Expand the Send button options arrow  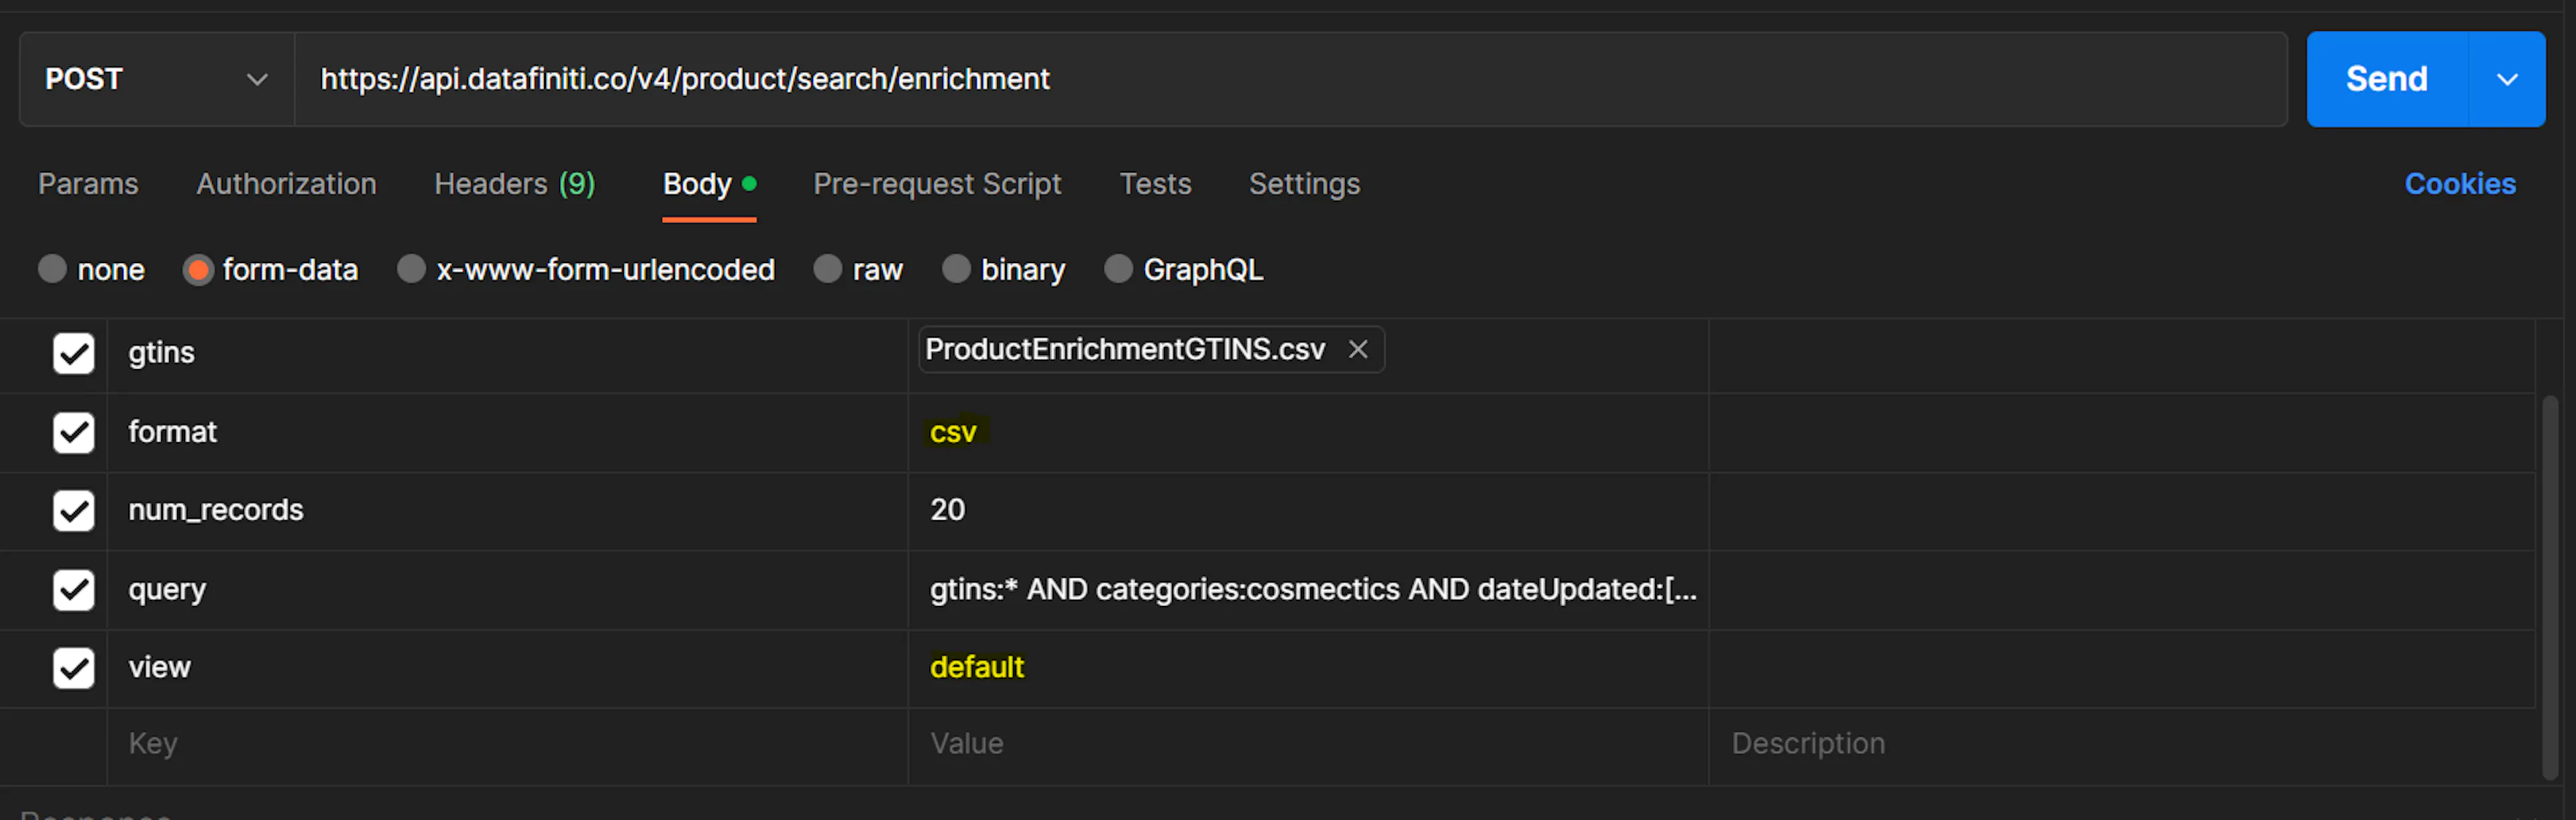(2506, 79)
